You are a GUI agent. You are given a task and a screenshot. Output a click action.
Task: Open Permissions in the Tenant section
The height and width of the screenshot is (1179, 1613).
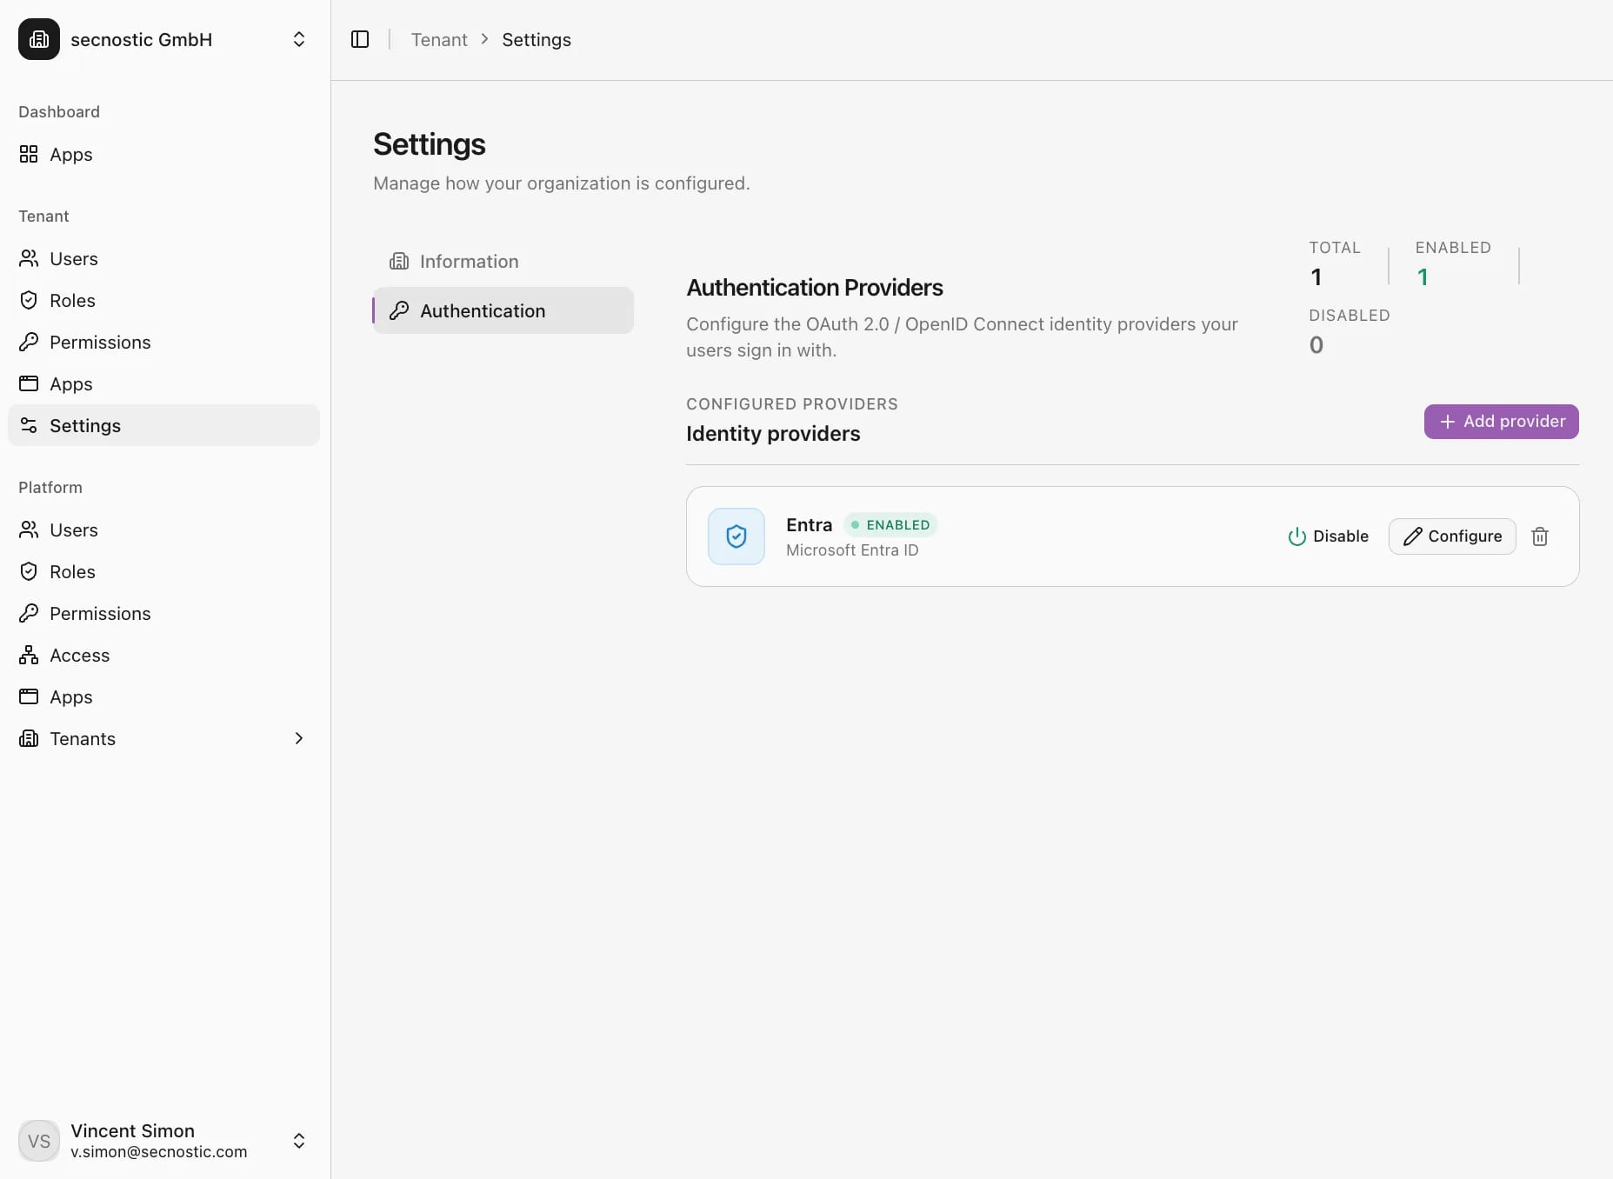tap(164, 342)
